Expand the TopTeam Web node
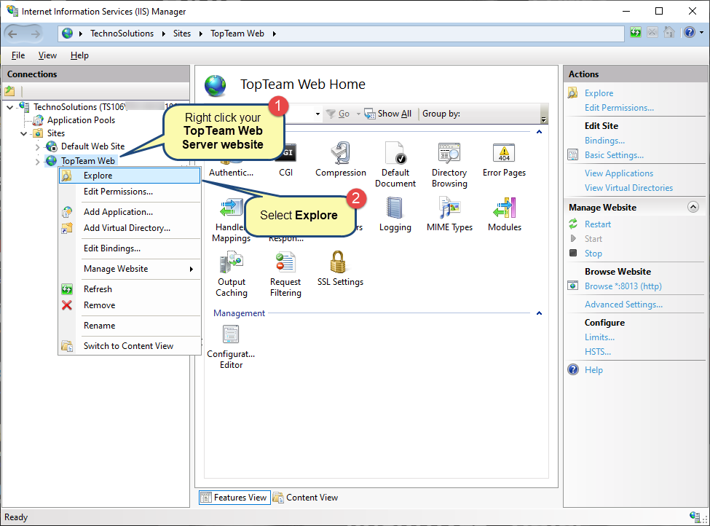Viewport: 710px width, 526px height. (38, 161)
